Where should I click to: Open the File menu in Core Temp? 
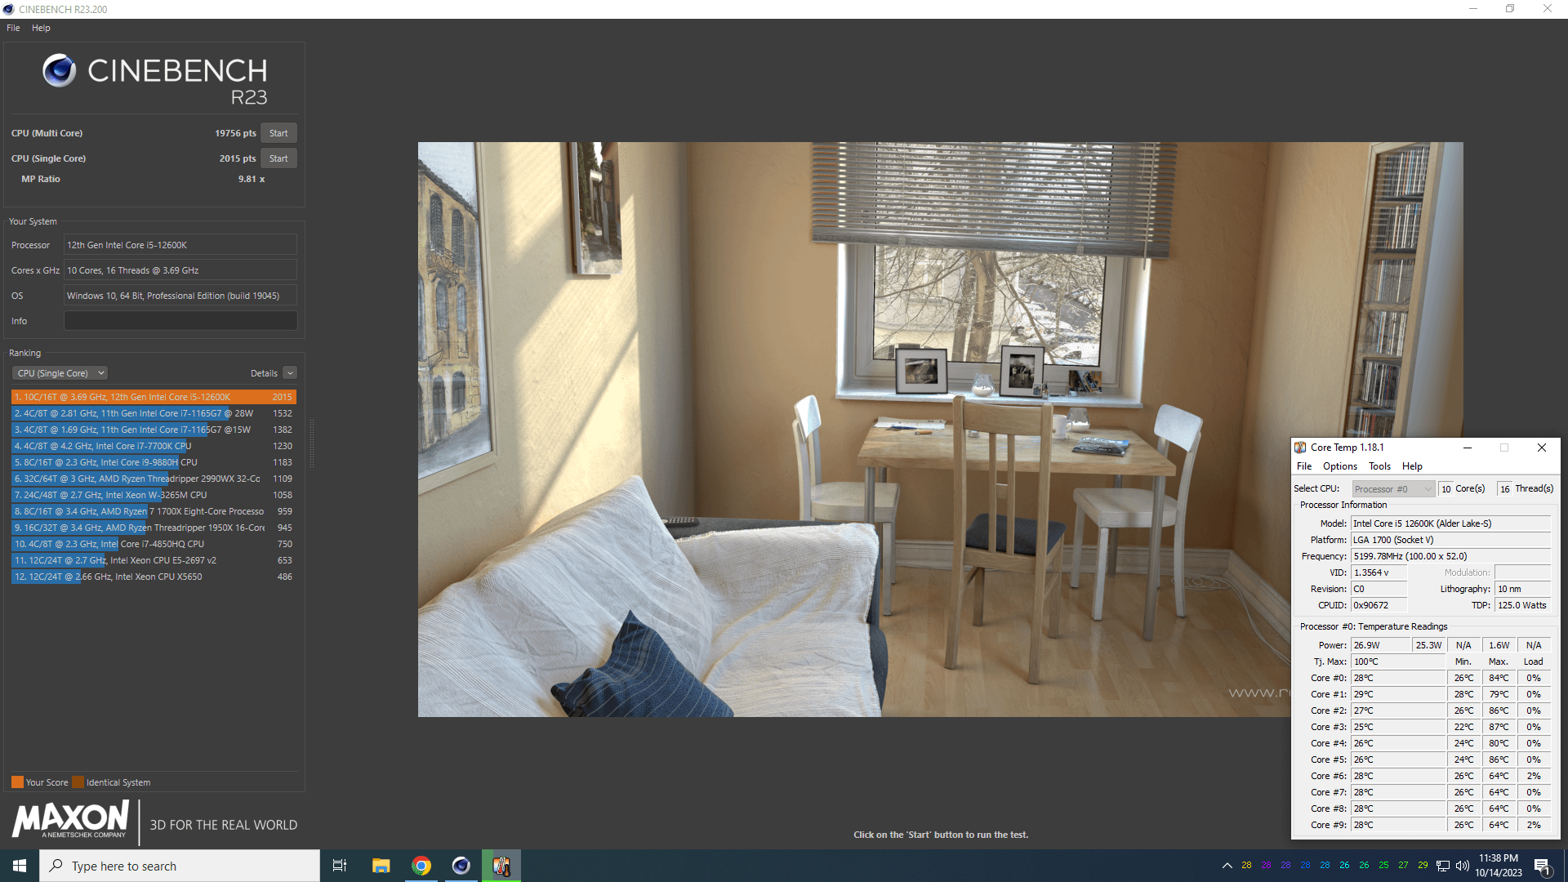pos(1304,466)
